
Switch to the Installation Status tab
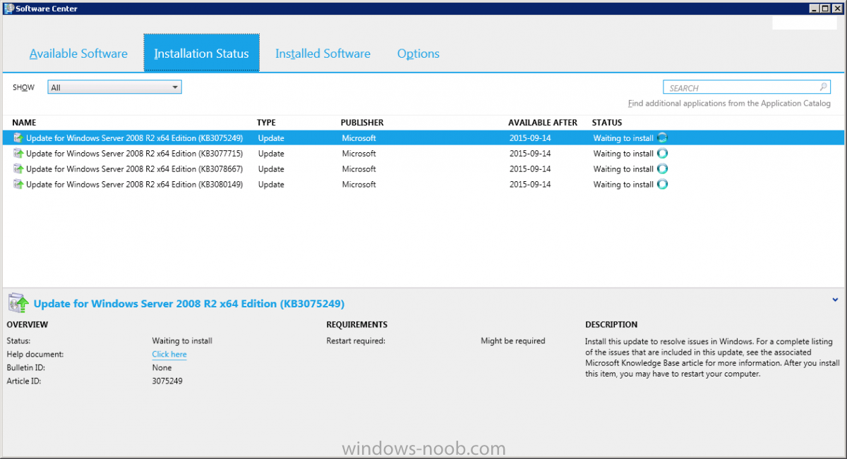click(x=201, y=53)
